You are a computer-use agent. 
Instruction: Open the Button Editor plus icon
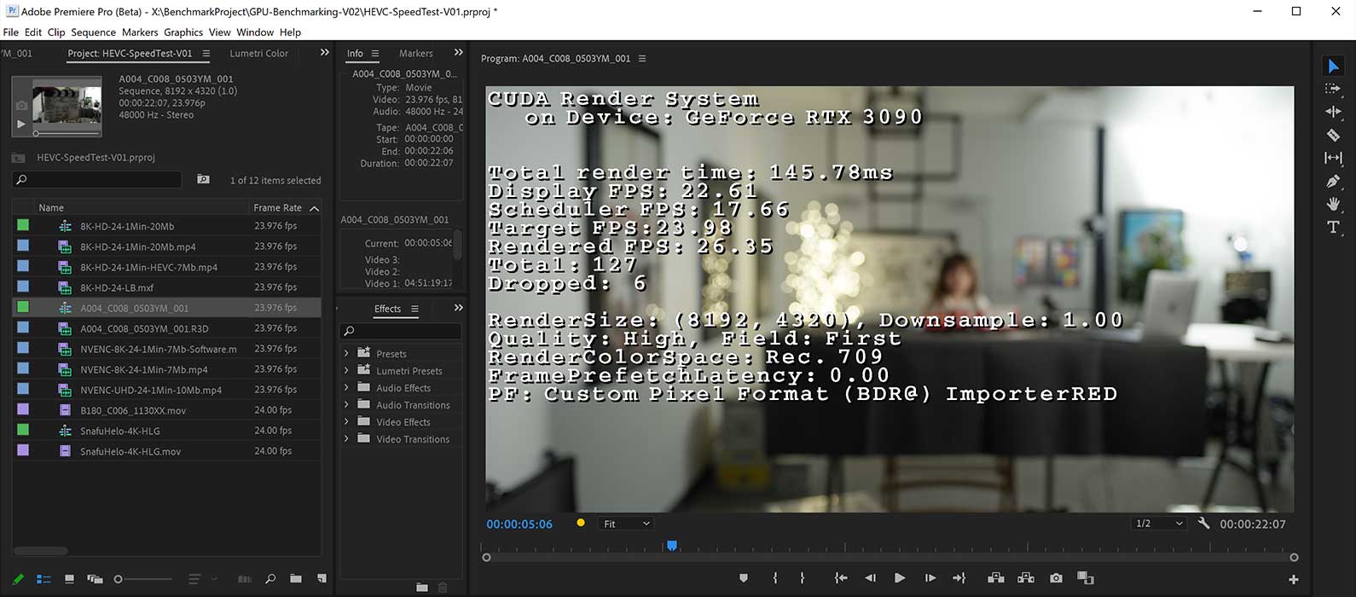[x=1294, y=579]
